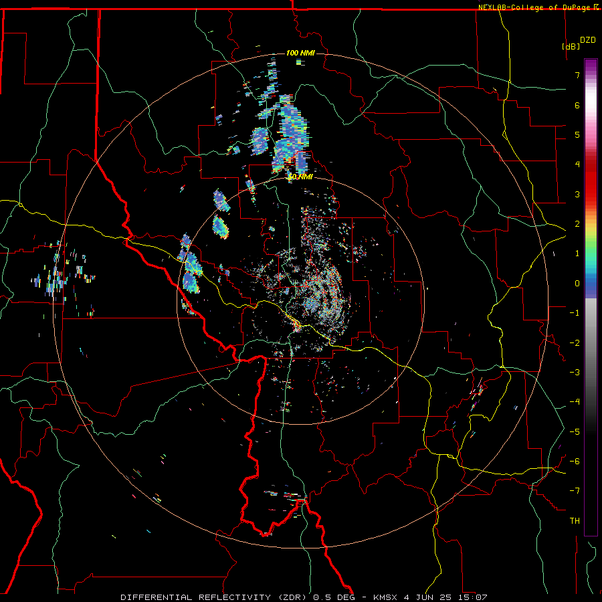The image size is (602, 602).
Task: Click the '-1' value on the scale
Action: pyautogui.click(x=575, y=313)
